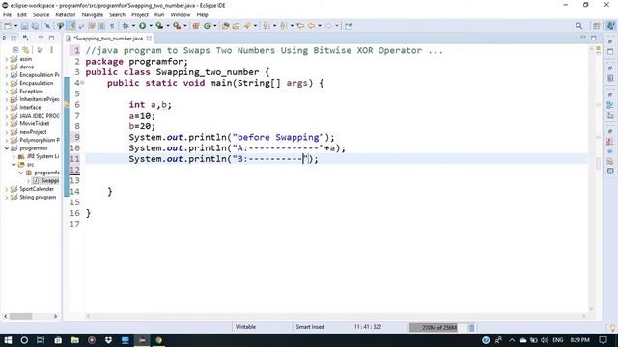Screen dimensions: 618x347
Task: Click the Next Annotation icon
Action: [x=267, y=26]
